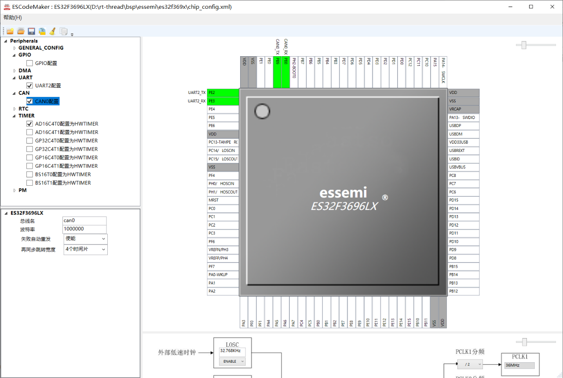Select the green PE2 pin

tap(223, 93)
